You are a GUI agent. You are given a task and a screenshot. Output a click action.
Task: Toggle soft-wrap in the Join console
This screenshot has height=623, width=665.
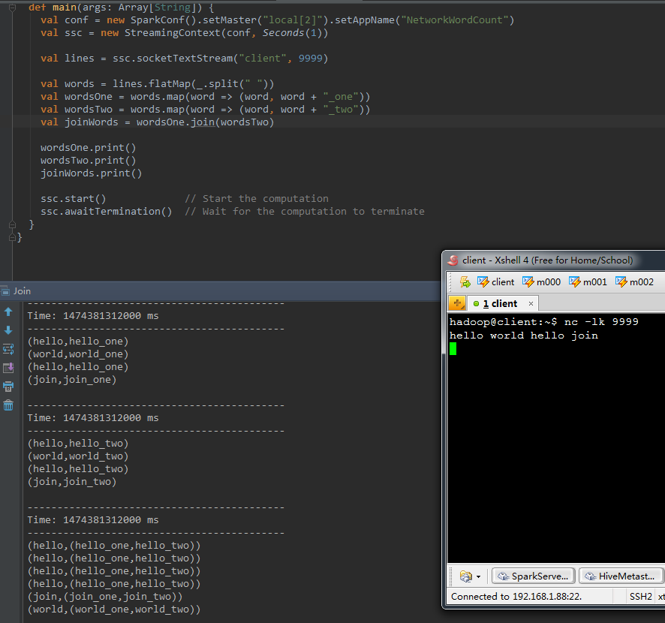point(8,349)
